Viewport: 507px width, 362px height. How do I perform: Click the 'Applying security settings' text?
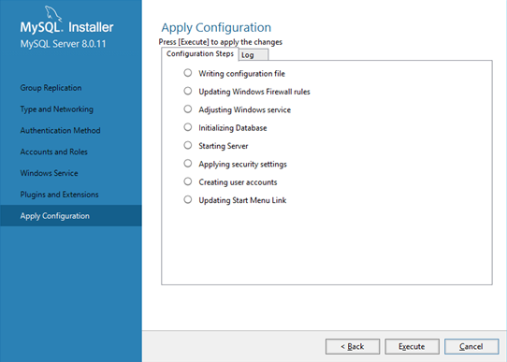tap(242, 165)
